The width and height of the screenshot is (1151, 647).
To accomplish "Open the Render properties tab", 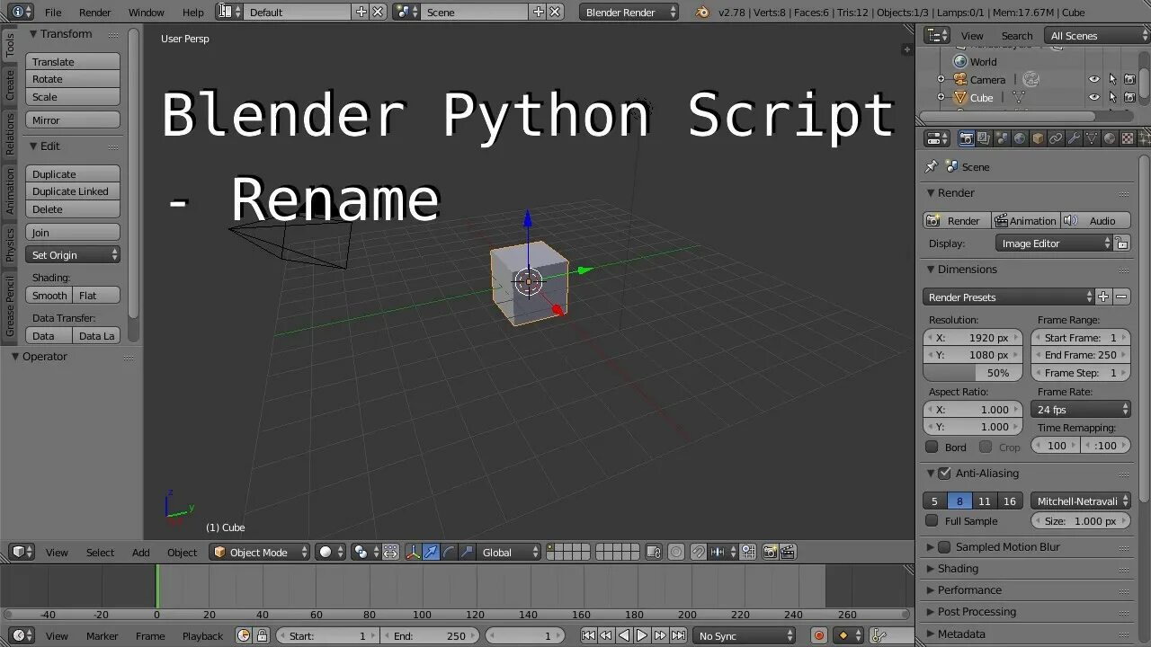I will click(x=967, y=138).
